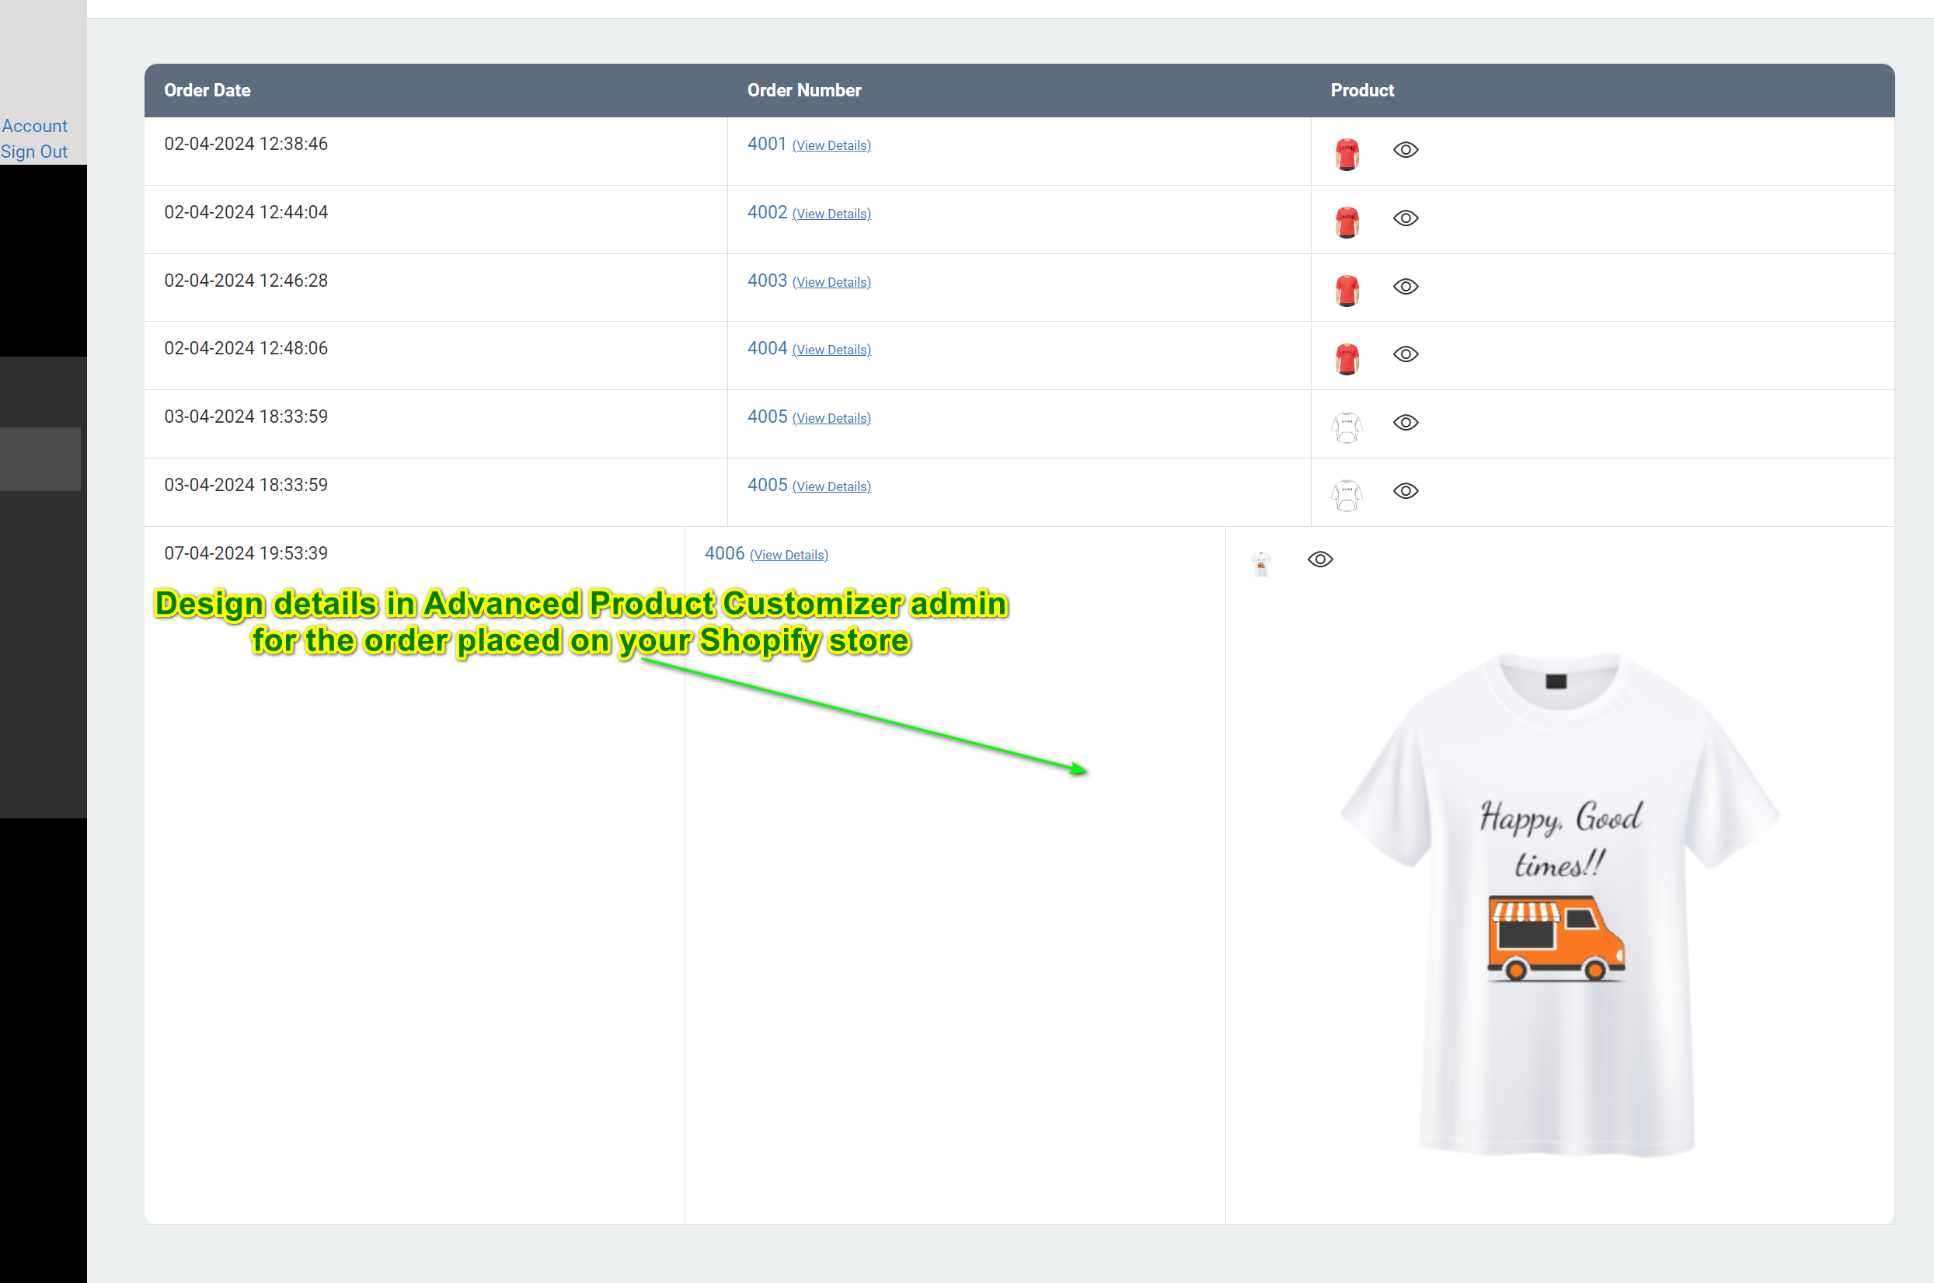The height and width of the screenshot is (1283, 1934).
Task: Toggle eye visibility icon for order 4003
Action: coord(1404,285)
